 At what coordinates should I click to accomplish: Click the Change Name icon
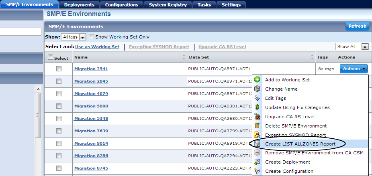(257, 89)
